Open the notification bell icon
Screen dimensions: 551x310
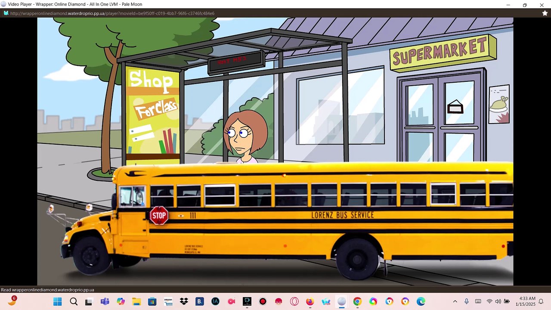coord(541,301)
